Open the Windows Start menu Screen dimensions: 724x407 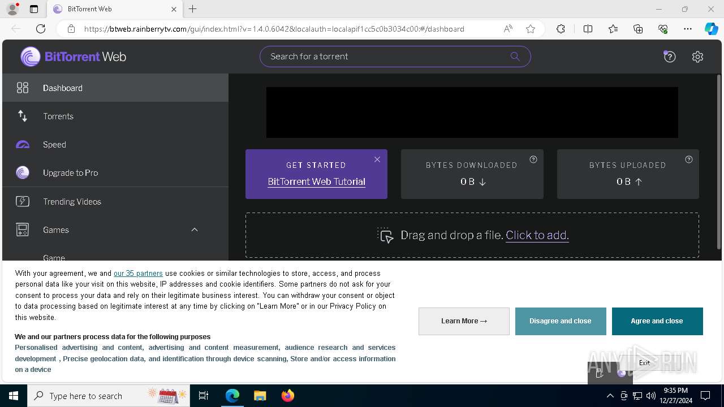(13, 396)
